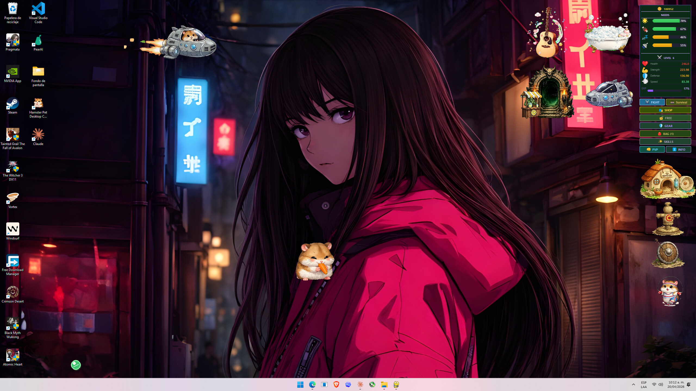Select the PearAI shortcut
Viewport: 696px width, 391px height.
click(x=38, y=42)
